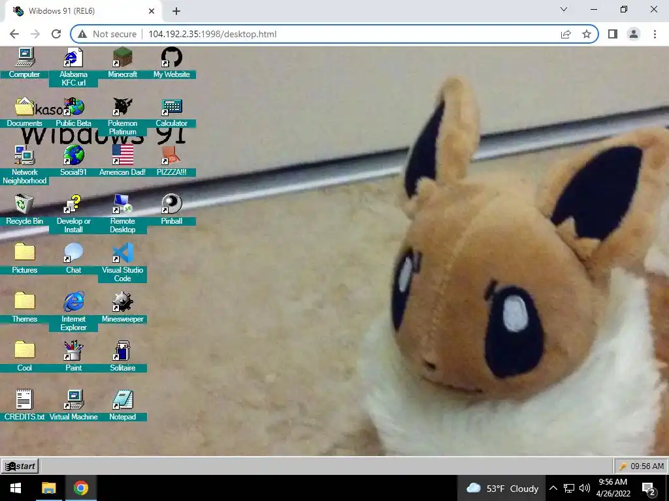669x501 pixels.
Task: Switch to Chrome in the taskbar
Action: 80,488
